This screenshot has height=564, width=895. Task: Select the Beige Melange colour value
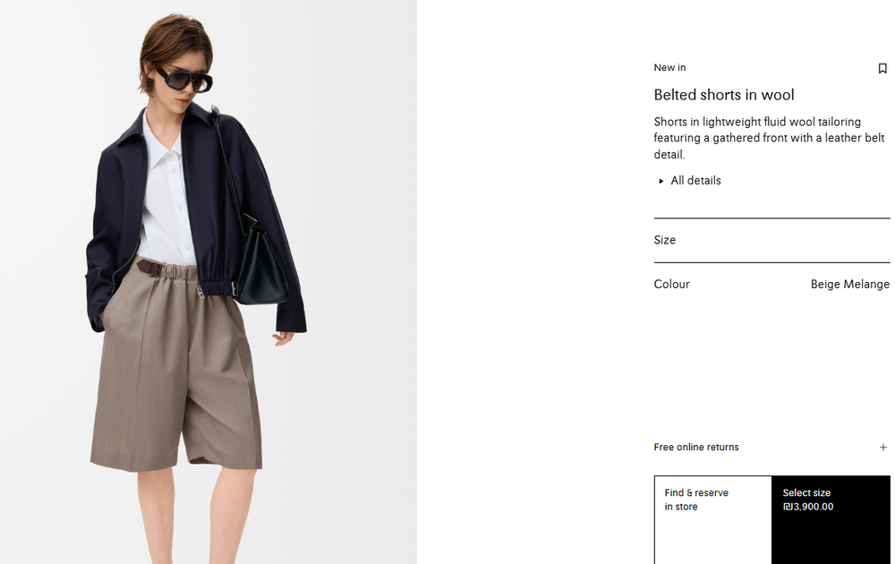pyautogui.click(x=850, y=285)
